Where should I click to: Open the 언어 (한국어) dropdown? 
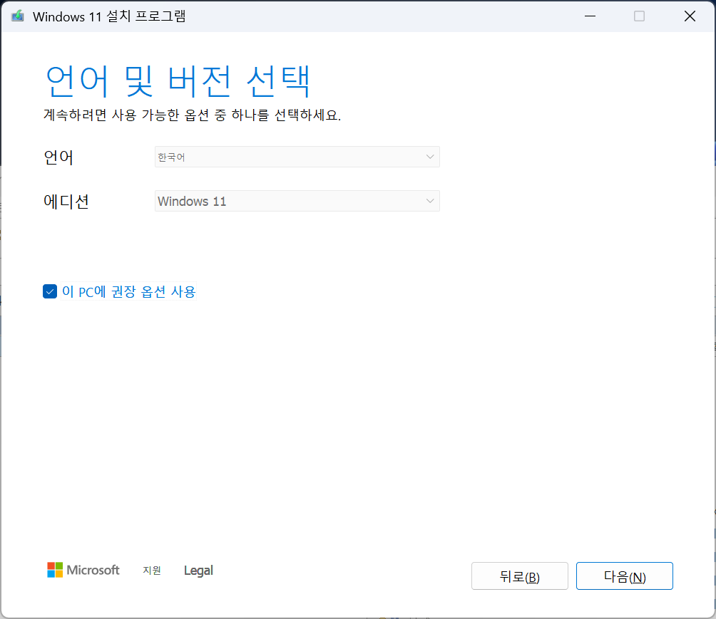click(297, 157)
